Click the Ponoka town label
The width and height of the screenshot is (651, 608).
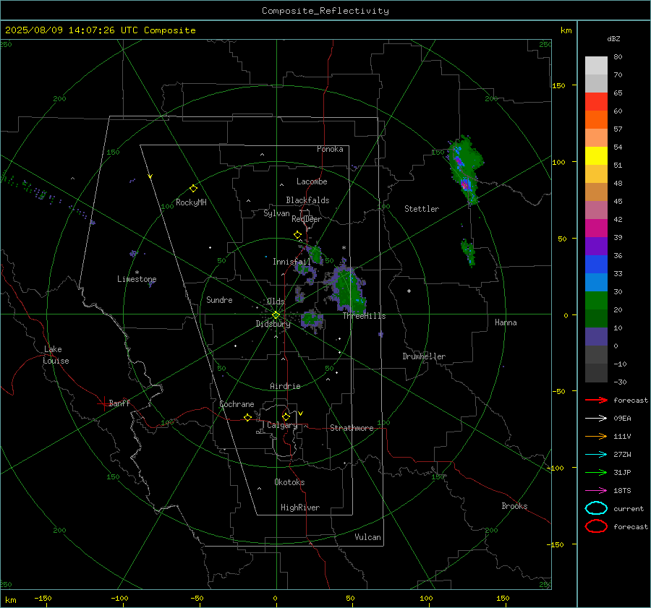(x=330, y=149)
